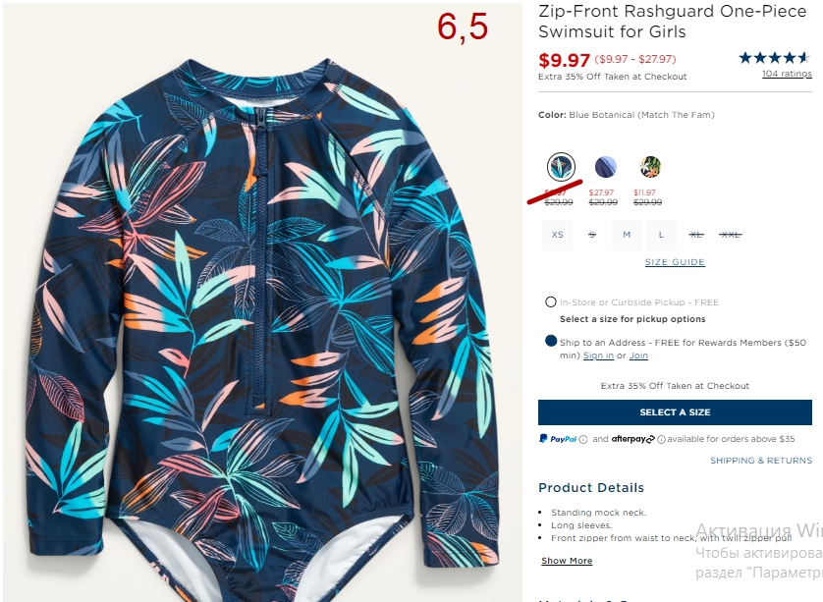The image size is (823, 602).
Task: Choose the tropical floral color swatch
Action: (x=650, y=167)
